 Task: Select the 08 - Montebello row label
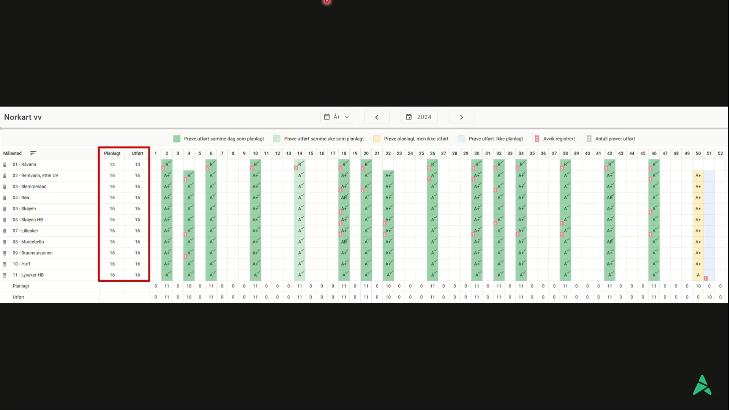pos(28,242)
